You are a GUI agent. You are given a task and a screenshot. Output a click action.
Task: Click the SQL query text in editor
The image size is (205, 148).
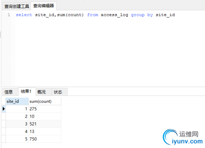tap(95, 15)
